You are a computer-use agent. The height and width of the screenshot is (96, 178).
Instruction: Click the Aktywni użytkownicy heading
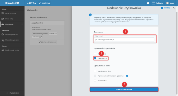coord(38,17)
